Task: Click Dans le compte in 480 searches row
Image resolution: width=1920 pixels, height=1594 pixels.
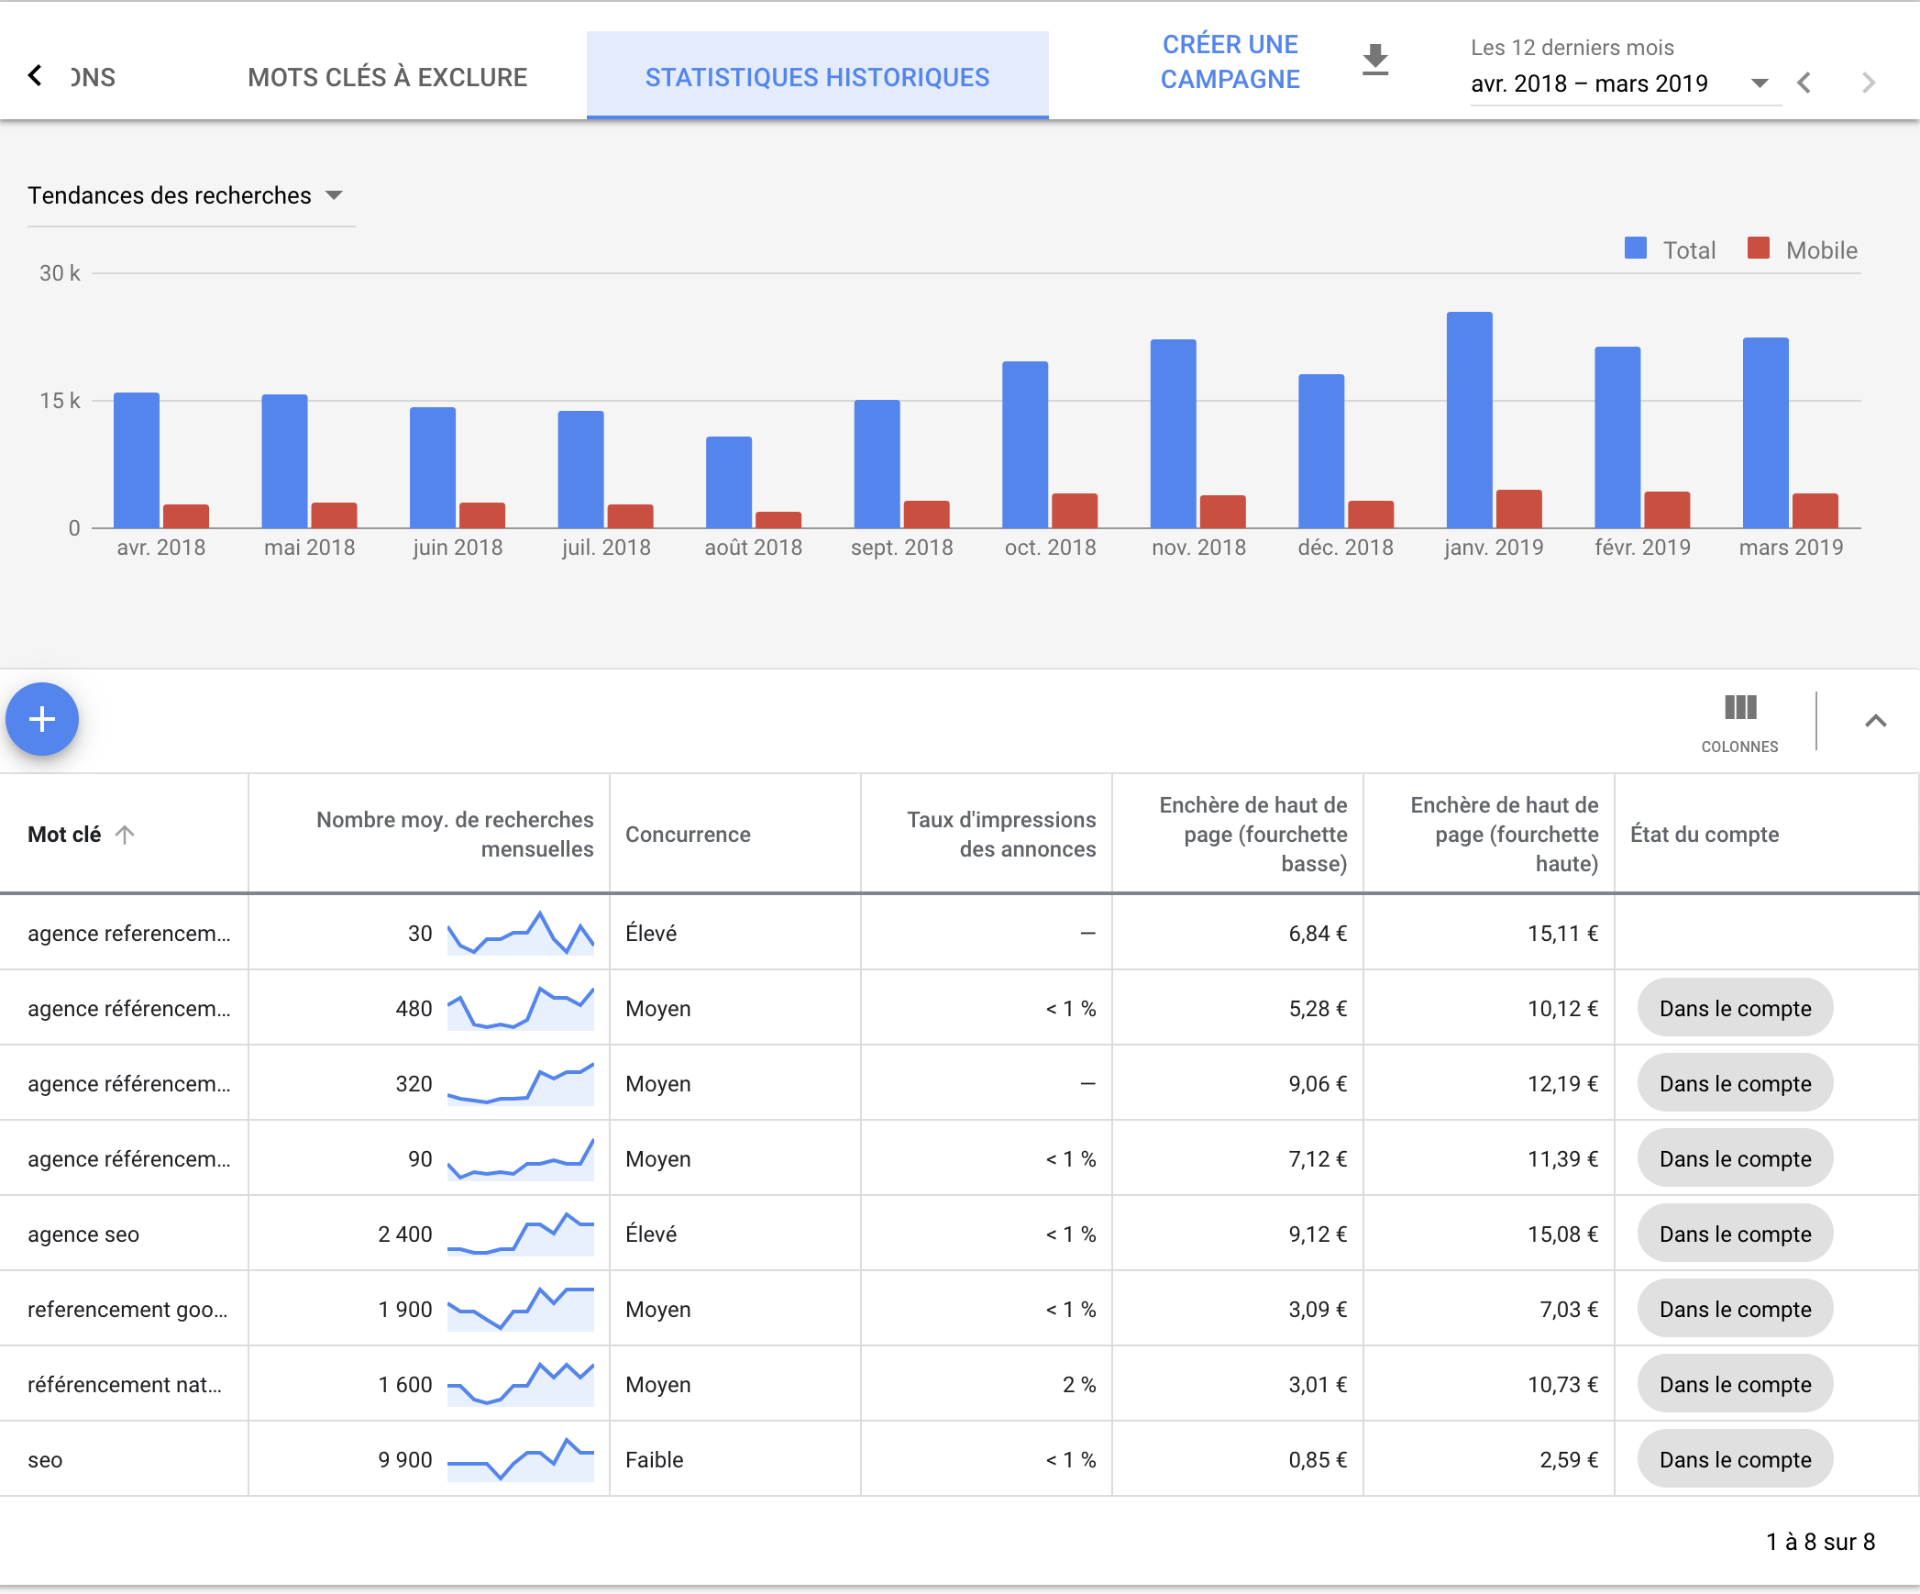Action: click(x=1735, y=1009)
